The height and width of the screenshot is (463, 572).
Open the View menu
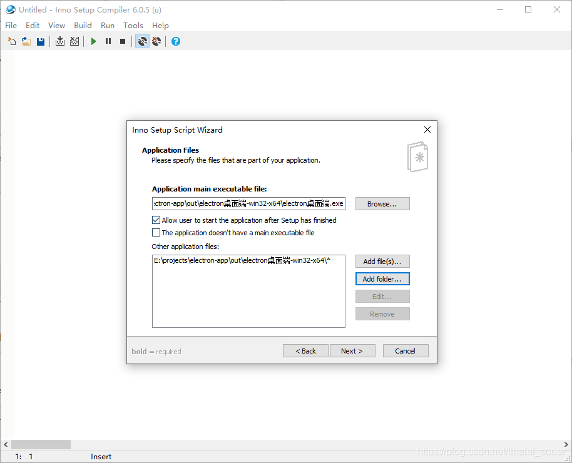click(x=56, y=25)
